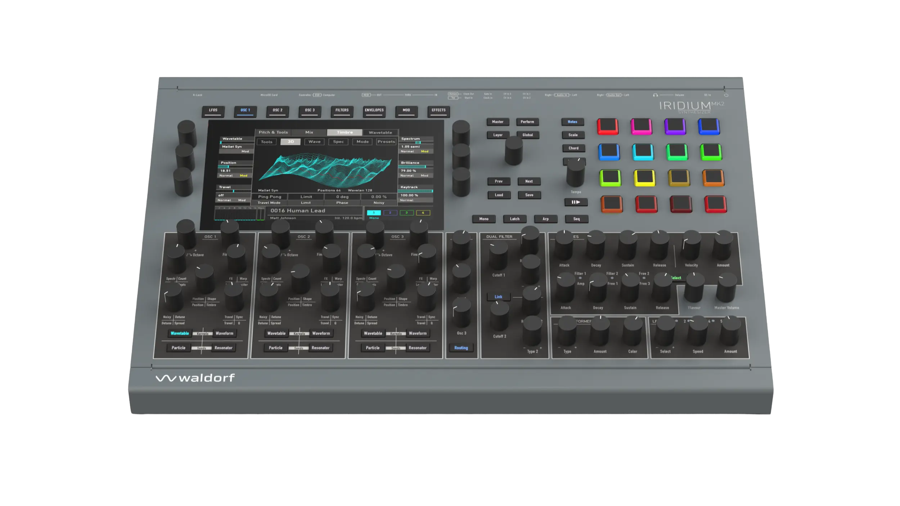Open the ENVELOPES edit section
The width and height of the screenshot is (900, 506).
point(374,112)
